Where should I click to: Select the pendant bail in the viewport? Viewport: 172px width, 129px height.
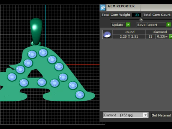pos(36,31)
